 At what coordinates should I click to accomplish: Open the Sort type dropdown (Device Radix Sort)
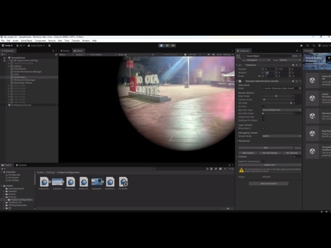pos(281,110)
